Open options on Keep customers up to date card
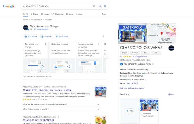194x124 pixels. point(99,44)
